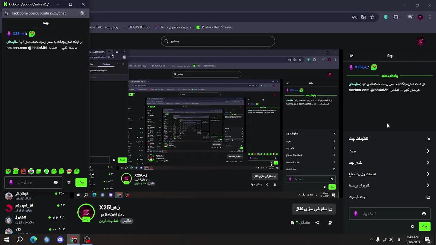Focus the جستجو search box
Screen dimensions: 436x245
[218, 42]
